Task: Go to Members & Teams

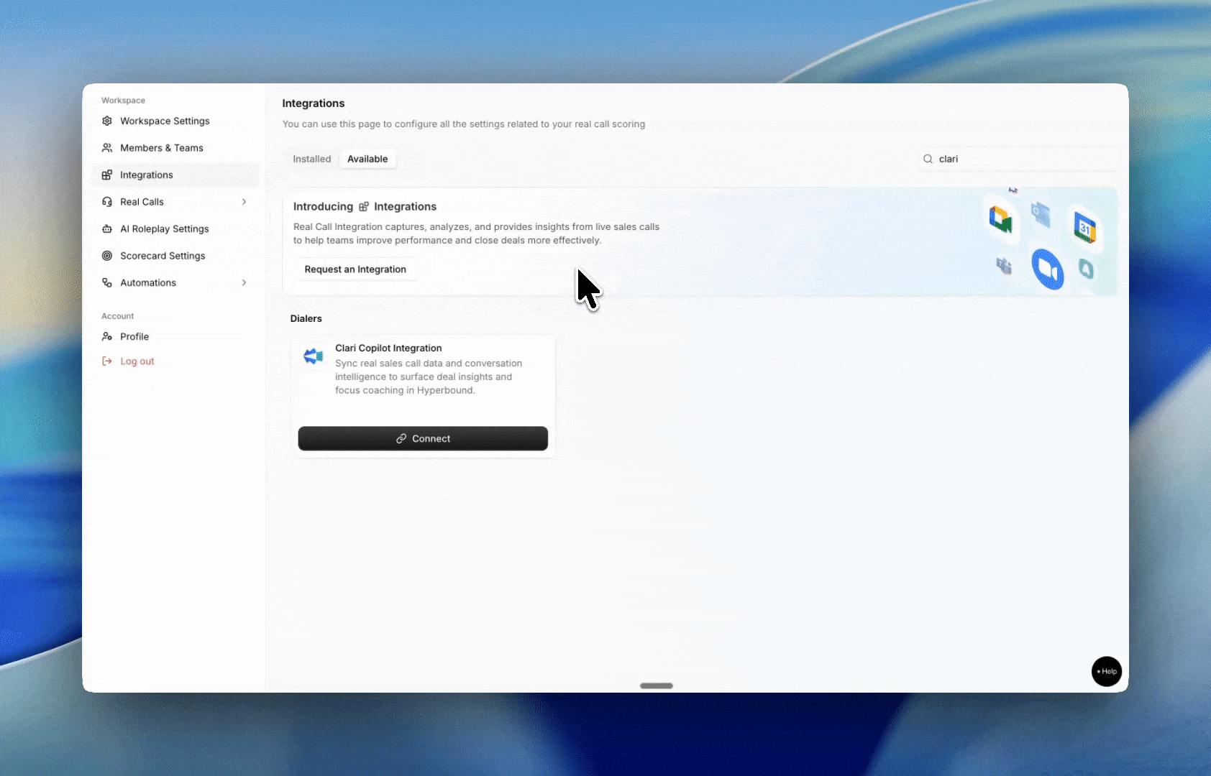Action: (x=175, y=148)
